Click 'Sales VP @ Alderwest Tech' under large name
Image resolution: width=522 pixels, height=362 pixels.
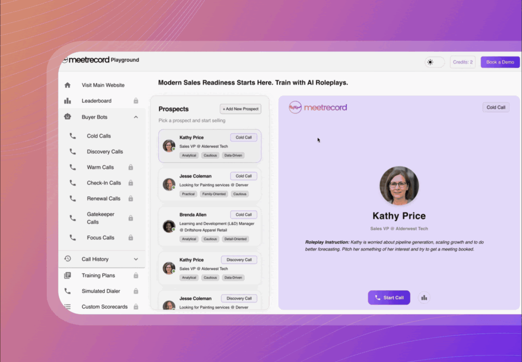[x=399, y=229]
